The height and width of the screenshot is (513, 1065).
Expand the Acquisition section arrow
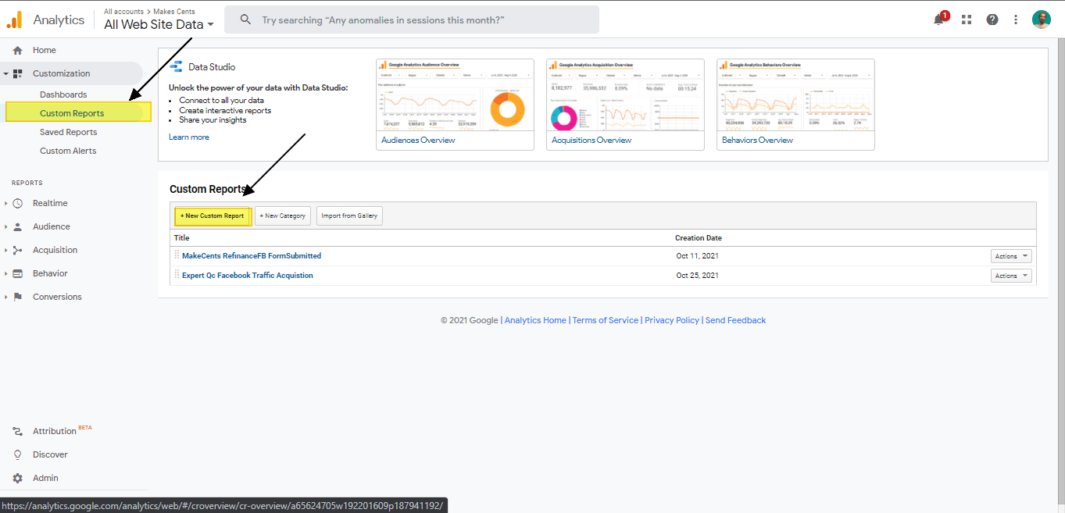6,250
